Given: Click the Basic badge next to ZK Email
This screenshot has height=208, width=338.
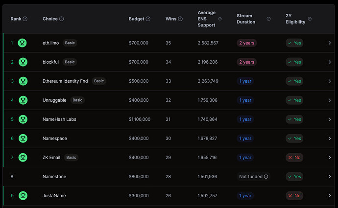Looking at the screenshot, I should tap(71, 158).
